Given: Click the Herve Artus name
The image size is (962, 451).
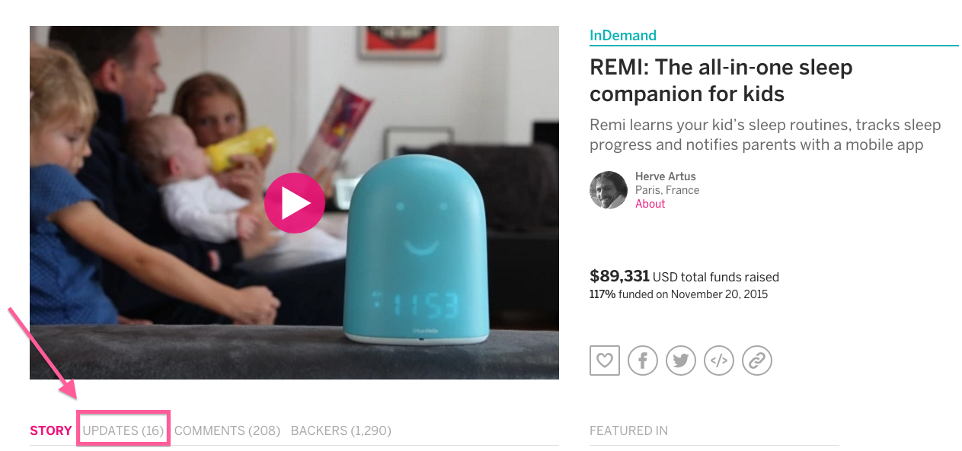Looking at the screenshot, I should tap(666, 176).
